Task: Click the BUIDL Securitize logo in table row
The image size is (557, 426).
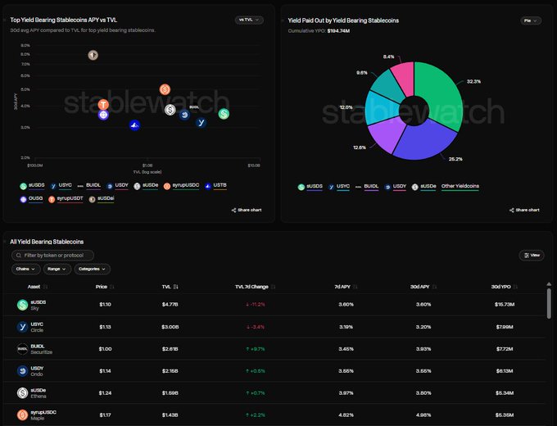Action: pyautogui.click(x=22, y=349)
